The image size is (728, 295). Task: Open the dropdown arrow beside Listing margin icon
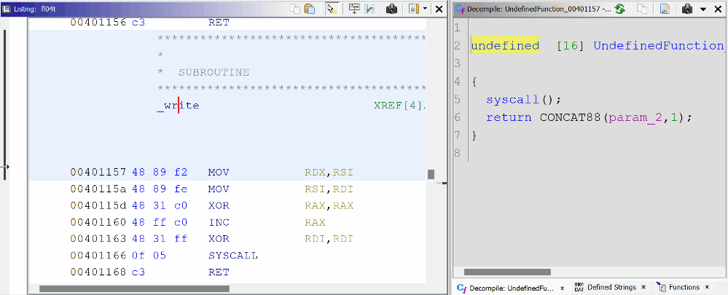(425, 8)
